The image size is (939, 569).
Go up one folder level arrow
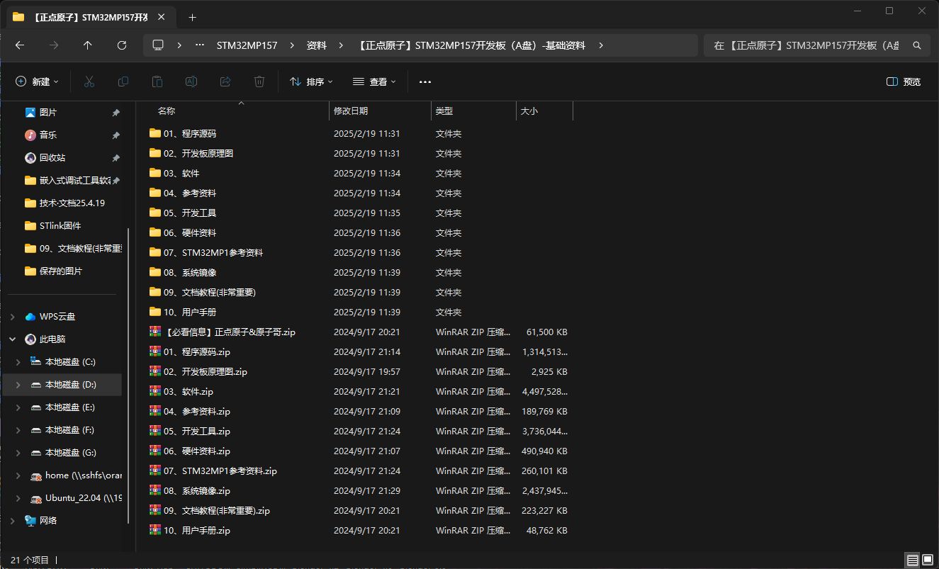[88, 45]
